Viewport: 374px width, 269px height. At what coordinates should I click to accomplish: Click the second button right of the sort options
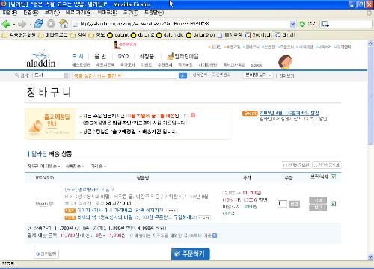[x=327, y=165]
